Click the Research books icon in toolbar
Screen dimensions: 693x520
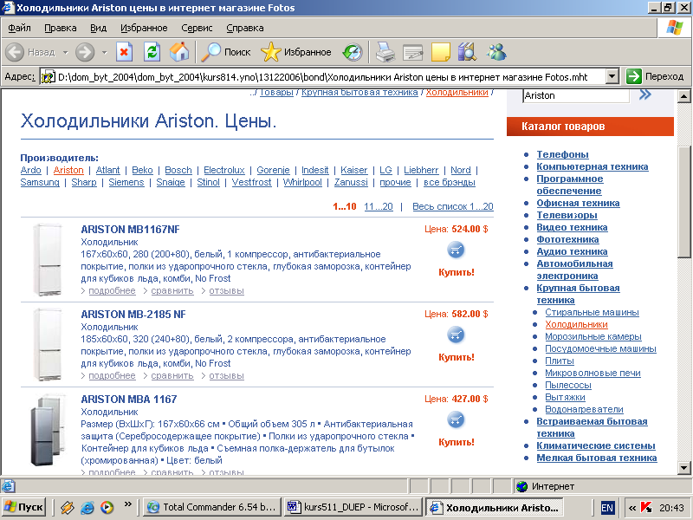[x=468, y=52]
